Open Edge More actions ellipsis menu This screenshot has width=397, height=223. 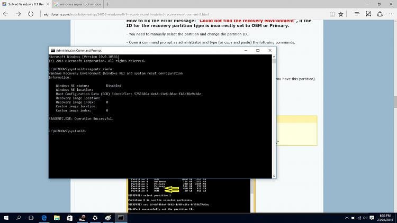pyautogui.click(x=391, y=14)
